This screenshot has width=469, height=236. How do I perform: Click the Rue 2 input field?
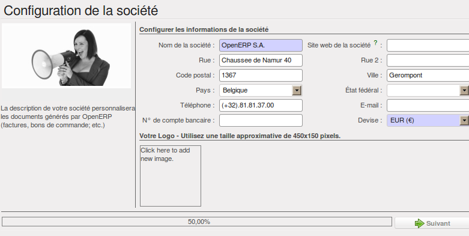coord(428,60)
